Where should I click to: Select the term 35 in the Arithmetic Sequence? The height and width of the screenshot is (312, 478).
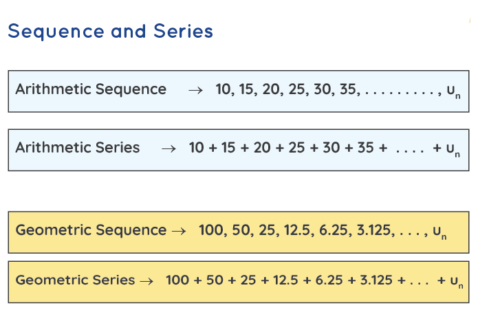click(349, 89)
